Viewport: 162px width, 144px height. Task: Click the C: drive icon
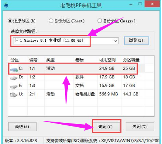click(x=14, y=70)
